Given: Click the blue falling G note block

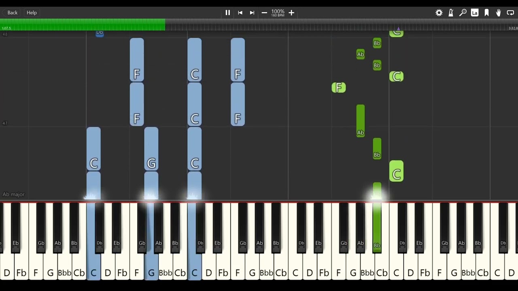Looking at the screenshot, I should coord(151,149).
